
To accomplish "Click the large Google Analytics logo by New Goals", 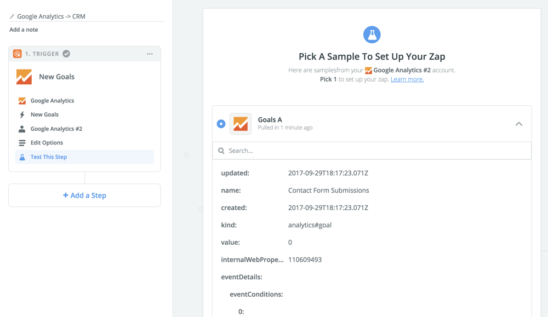I will pyautogui.click(x=24, y=77).
